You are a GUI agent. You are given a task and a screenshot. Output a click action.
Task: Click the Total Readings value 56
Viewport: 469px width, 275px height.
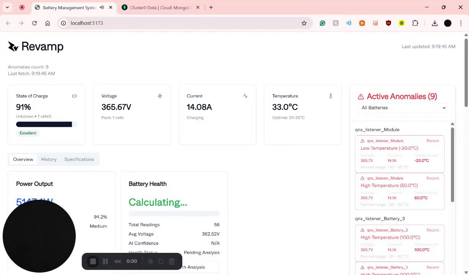(x=217, y=225)
